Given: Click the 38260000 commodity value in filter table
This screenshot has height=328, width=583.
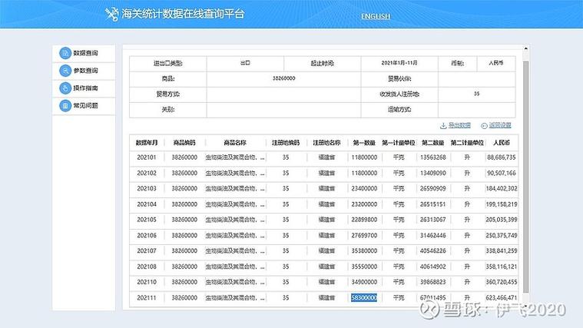Looking at the screenshot, I should [x=283, y=78].
